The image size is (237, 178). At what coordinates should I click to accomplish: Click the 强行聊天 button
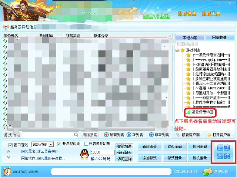(x=124, y=152)
